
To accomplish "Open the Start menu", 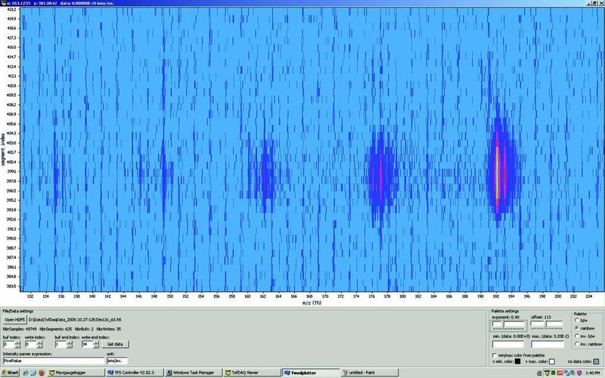I will pos(10,373).
